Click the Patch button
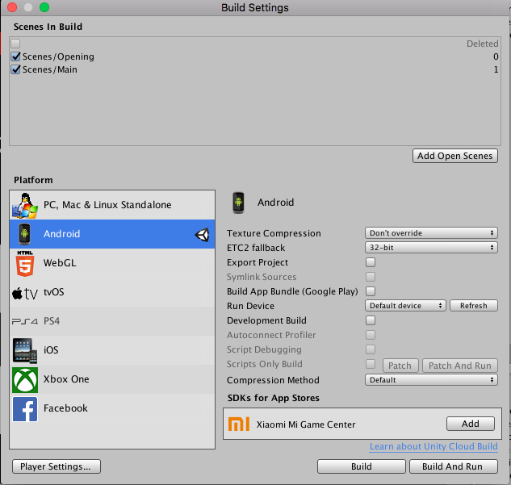 click(x=400, y=366)
